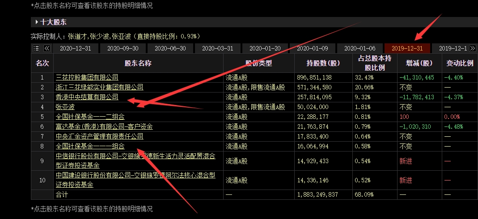Open 全国社保基金一一一组合 link
Viewport: 478px width, 219px height.
click(x=90, y=146)
